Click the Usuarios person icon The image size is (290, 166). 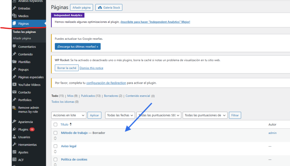point(14,137)
